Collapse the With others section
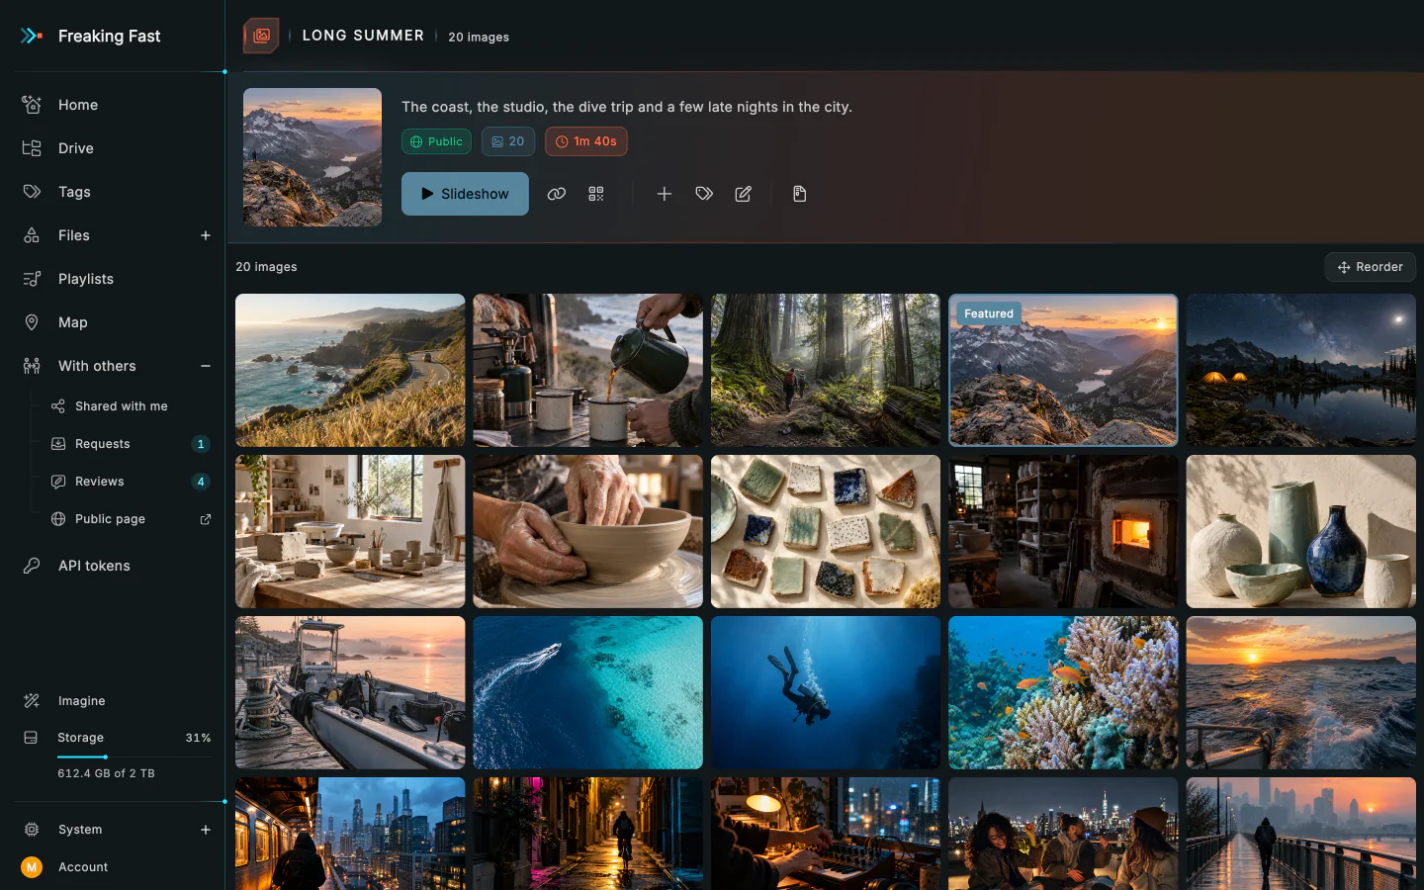This screenshot has width=1424, height=890. click(x=206, y=366)
